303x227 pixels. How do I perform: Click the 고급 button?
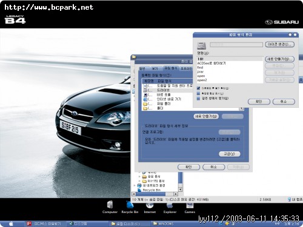pos(230,154)
